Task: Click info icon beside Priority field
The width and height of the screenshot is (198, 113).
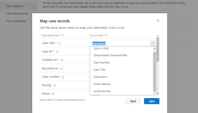Action: [x=55, y=85]
